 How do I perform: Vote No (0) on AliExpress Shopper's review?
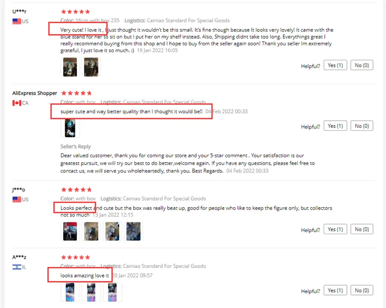point(362,126)
